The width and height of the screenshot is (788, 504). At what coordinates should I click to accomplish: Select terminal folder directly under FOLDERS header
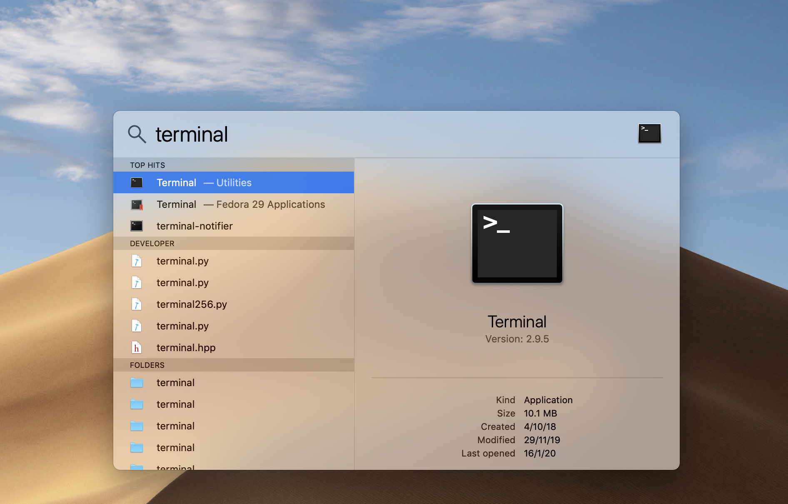[234, 382]
